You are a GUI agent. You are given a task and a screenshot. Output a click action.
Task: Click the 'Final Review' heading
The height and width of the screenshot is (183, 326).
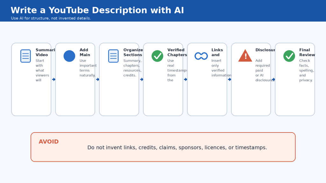(x=307, y=52)
